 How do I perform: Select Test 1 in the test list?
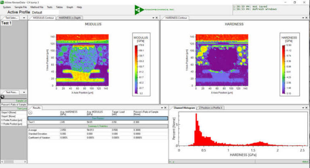coord(6,23)
